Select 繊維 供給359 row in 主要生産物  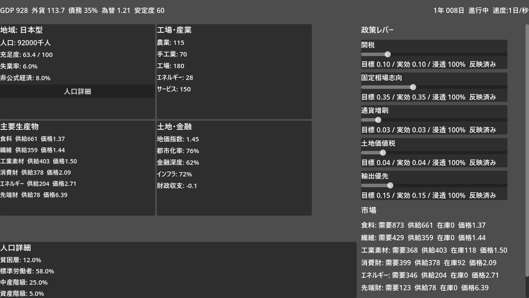tap(33, 150)
